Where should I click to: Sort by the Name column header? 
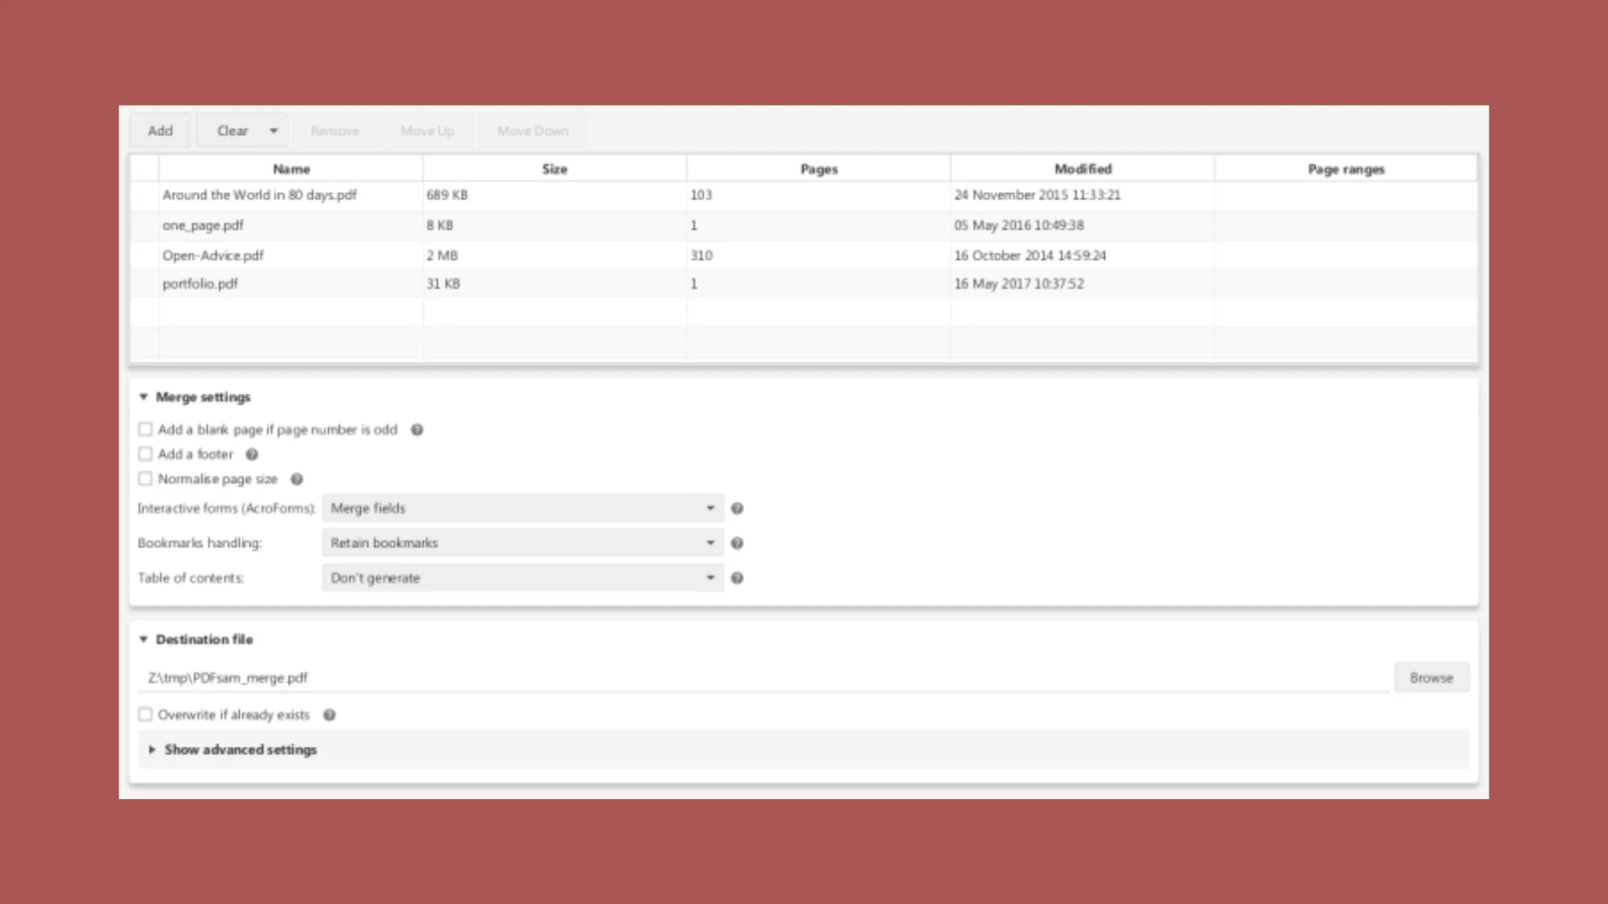291,169
